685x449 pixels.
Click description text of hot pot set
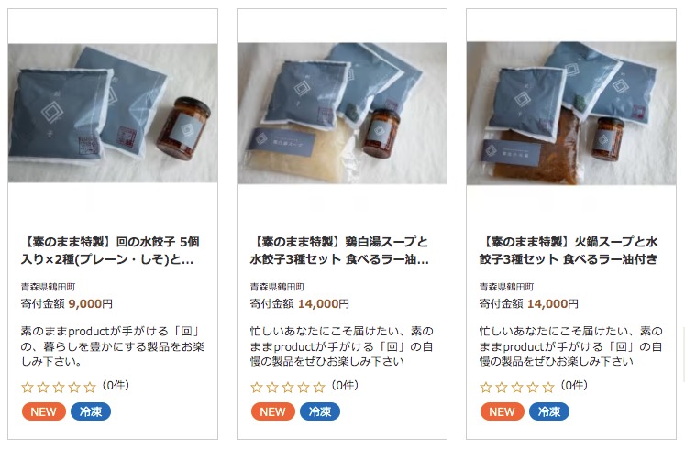pyautogui.click(x=570, y=346)
